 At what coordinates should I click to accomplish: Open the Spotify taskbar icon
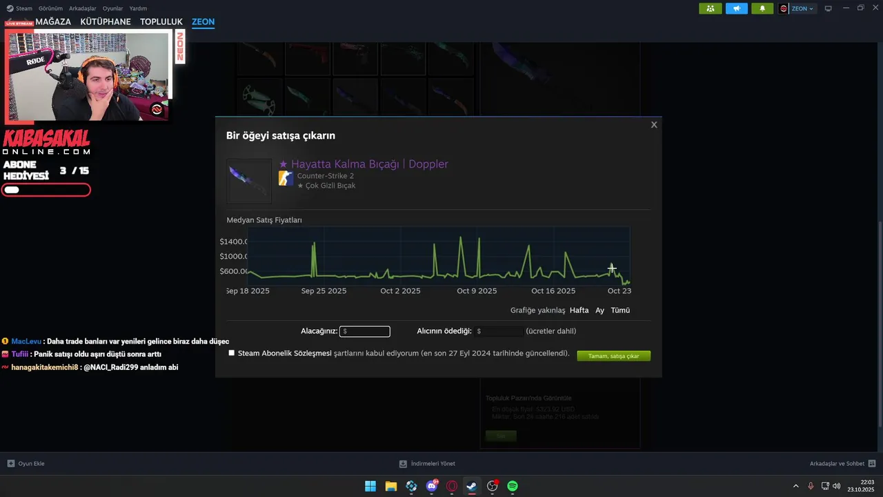click(x=513, y=486)
